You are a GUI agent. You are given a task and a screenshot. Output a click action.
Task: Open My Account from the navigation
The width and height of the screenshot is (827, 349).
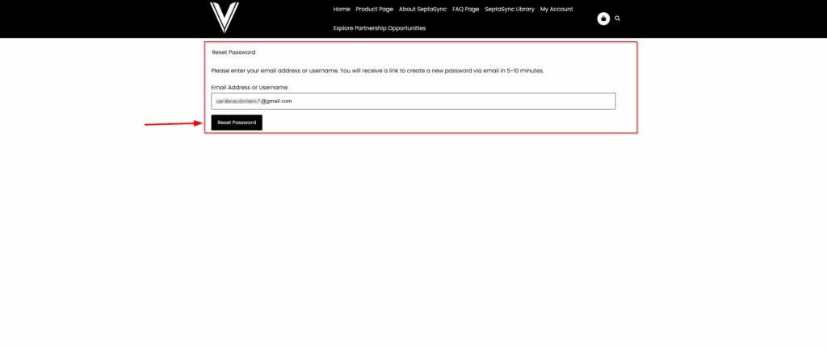coord(556,9)
